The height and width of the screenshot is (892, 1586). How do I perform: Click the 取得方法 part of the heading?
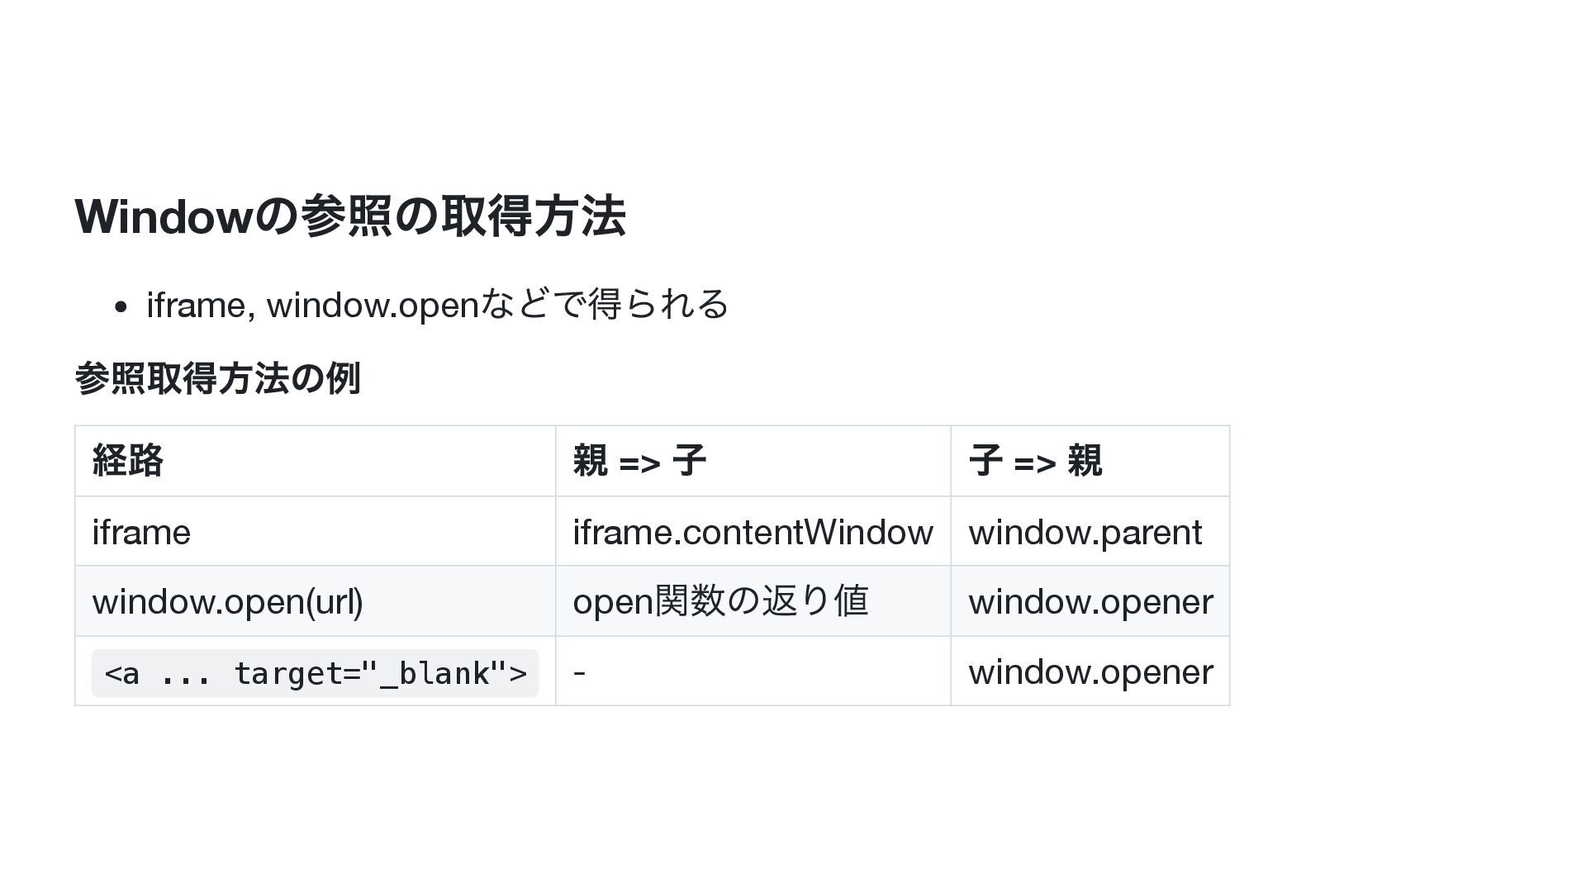(534, 216)
